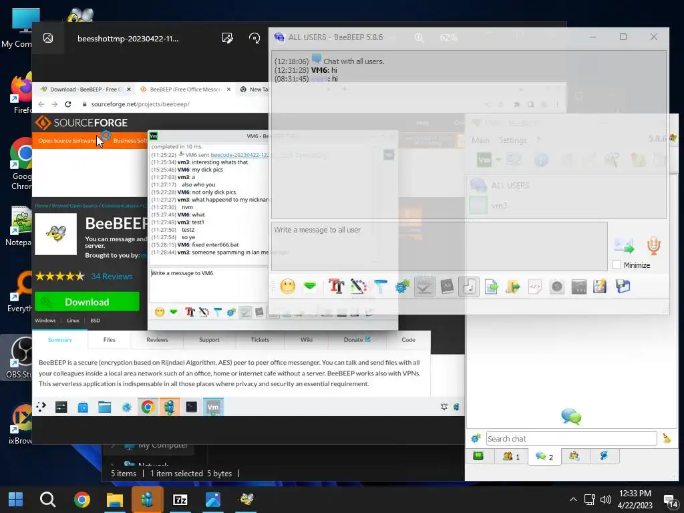Show hidden tray icons chevron

573,500
